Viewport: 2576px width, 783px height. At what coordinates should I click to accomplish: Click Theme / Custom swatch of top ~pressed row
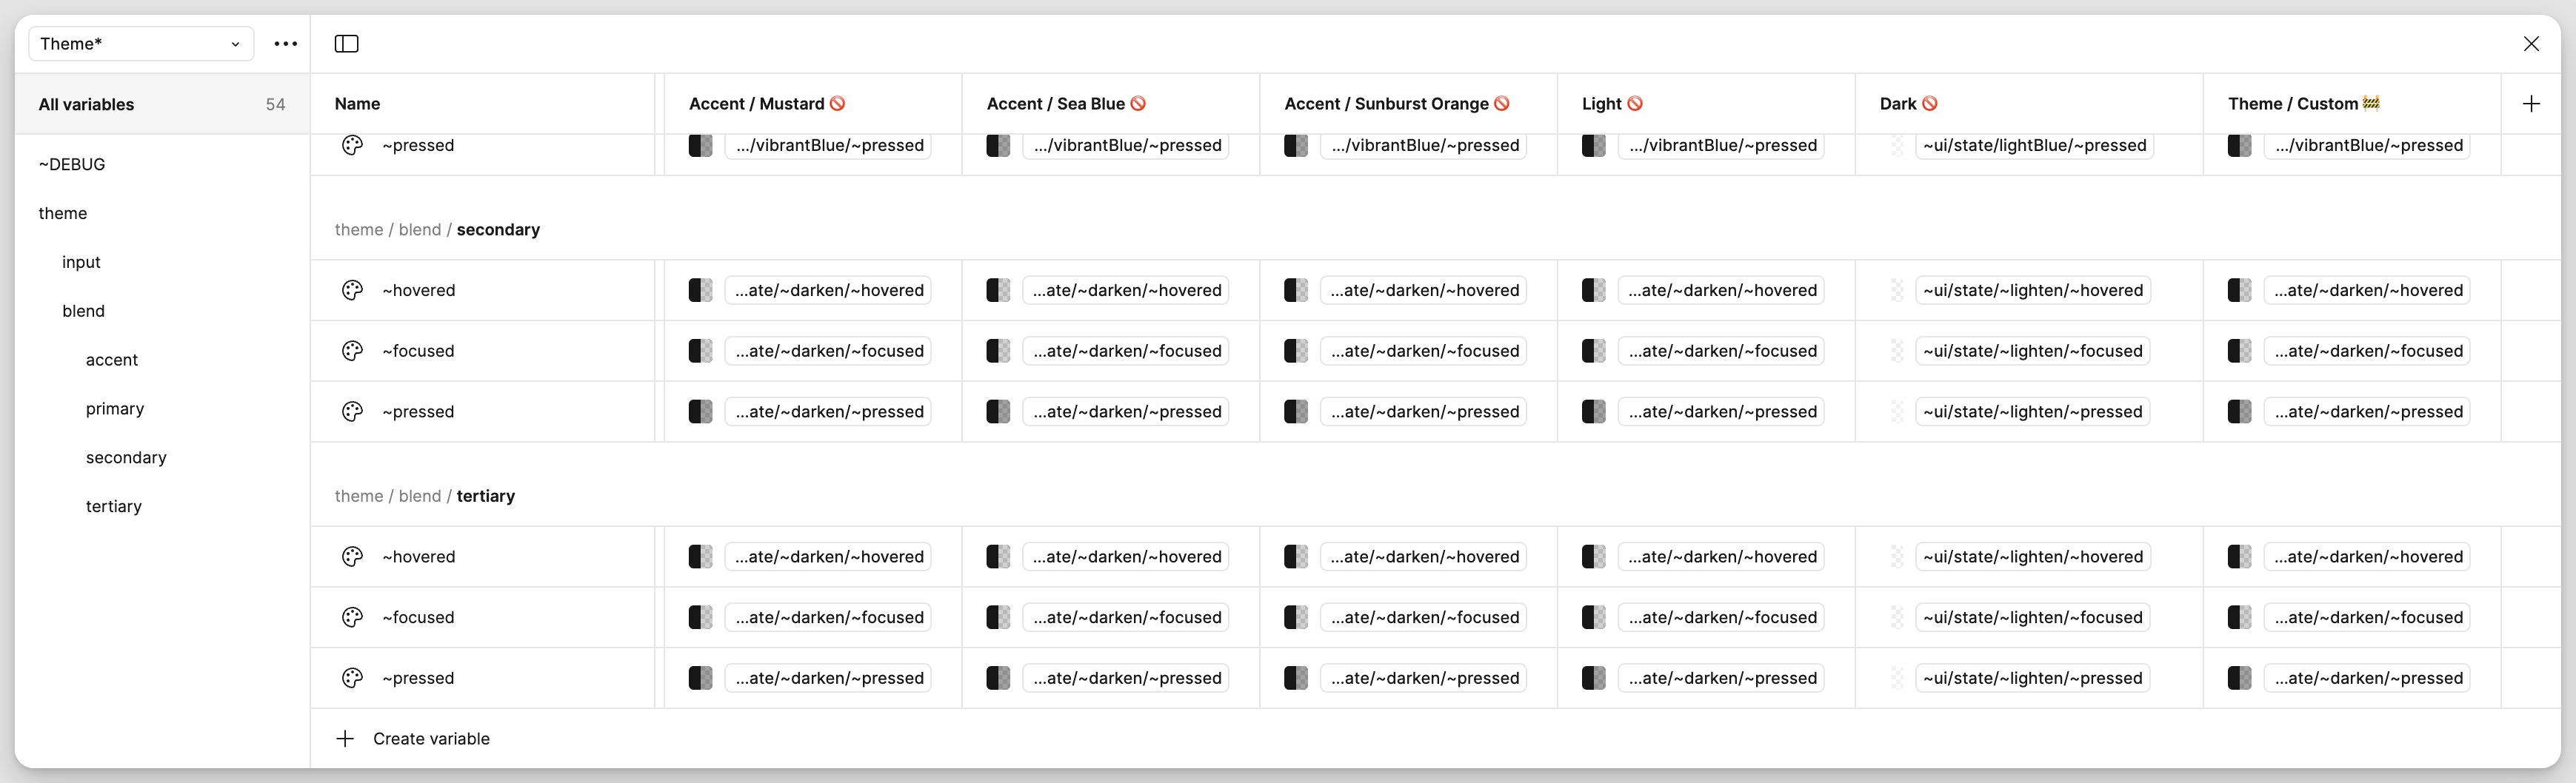[2240, 146]
